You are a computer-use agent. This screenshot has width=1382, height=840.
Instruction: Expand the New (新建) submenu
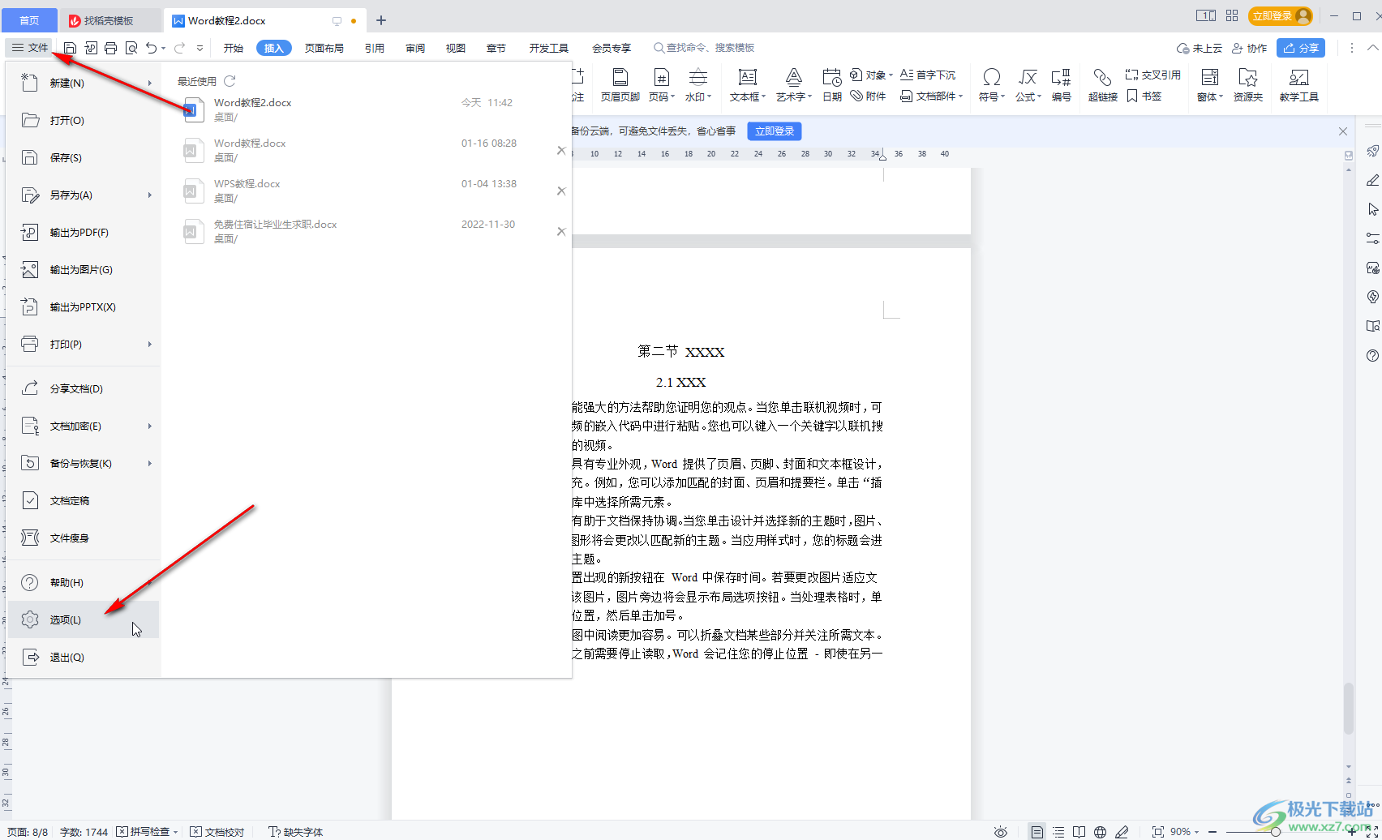point(150,83)
